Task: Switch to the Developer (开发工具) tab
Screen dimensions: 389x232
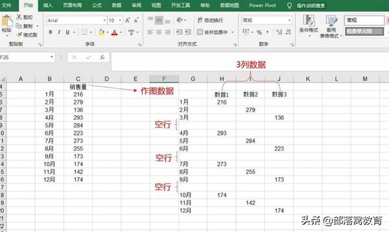Action: pos(180,5)
